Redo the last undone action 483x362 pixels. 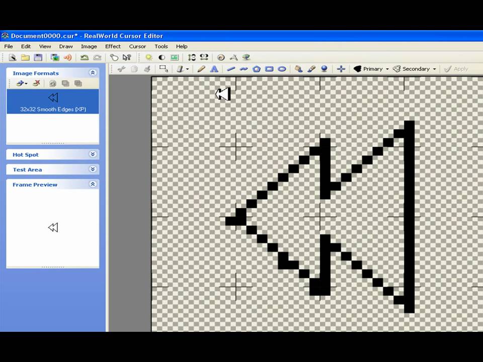pos(97,57)
